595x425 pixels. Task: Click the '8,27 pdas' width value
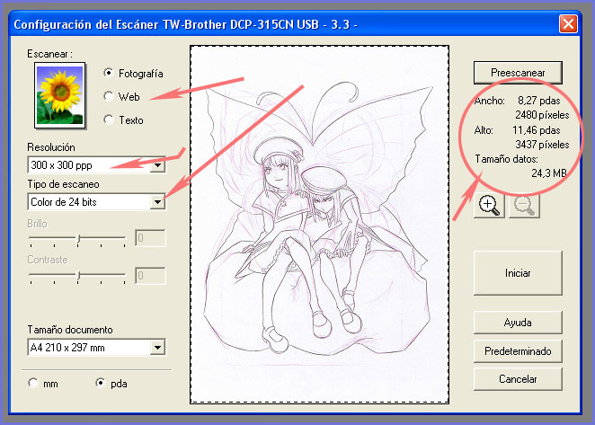(x=539, y=101)
